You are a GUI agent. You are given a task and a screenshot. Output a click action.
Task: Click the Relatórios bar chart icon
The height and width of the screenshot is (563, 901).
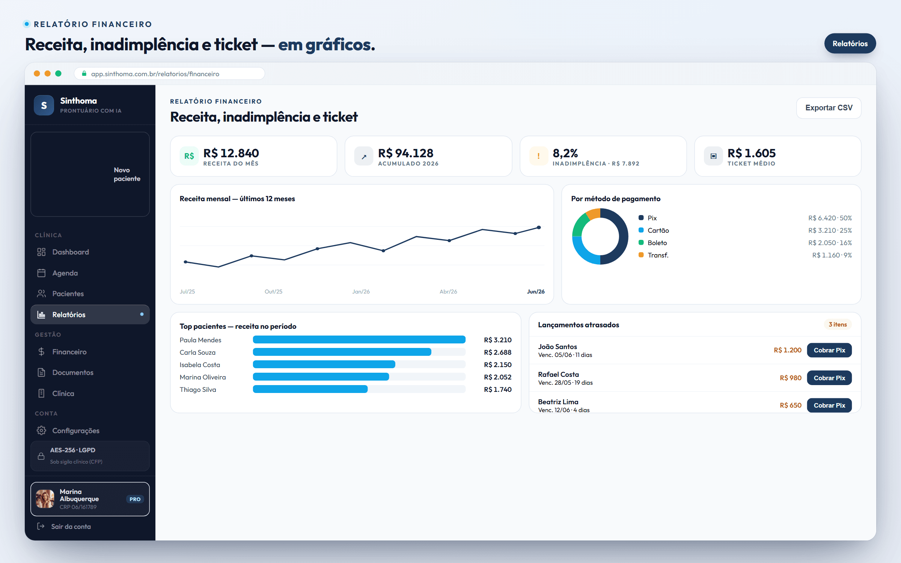coord(41,315)
